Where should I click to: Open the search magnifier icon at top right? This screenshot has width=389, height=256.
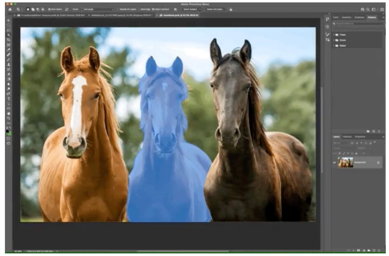(368, 9)
